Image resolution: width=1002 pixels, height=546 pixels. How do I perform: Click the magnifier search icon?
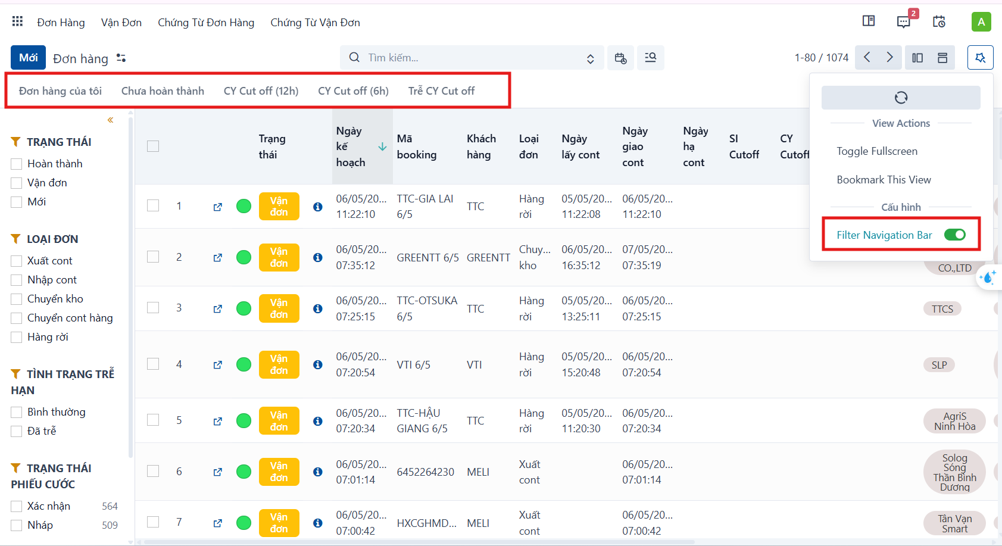click(354, 57)
